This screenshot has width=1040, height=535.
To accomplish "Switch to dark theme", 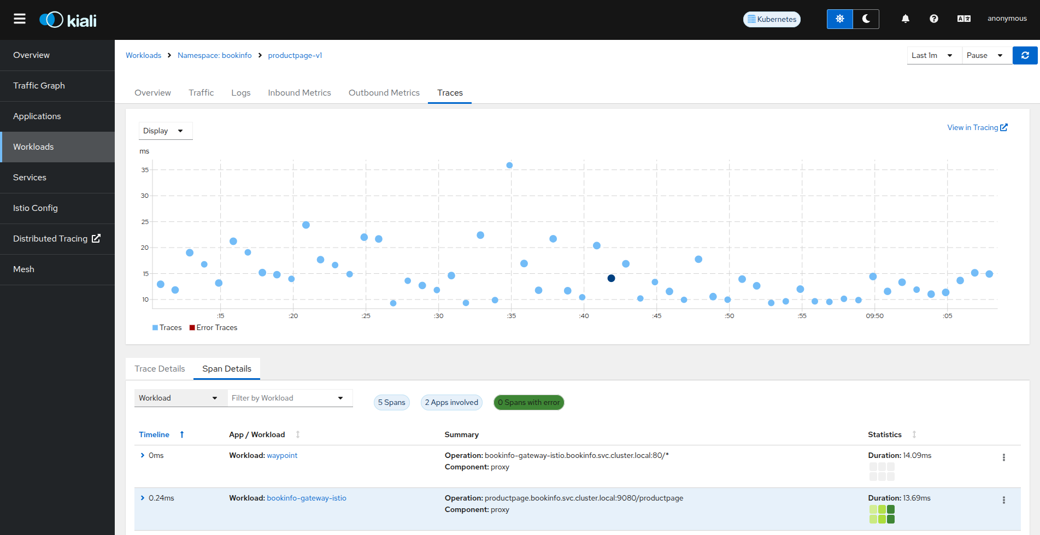I will click(x=866, y=19).
